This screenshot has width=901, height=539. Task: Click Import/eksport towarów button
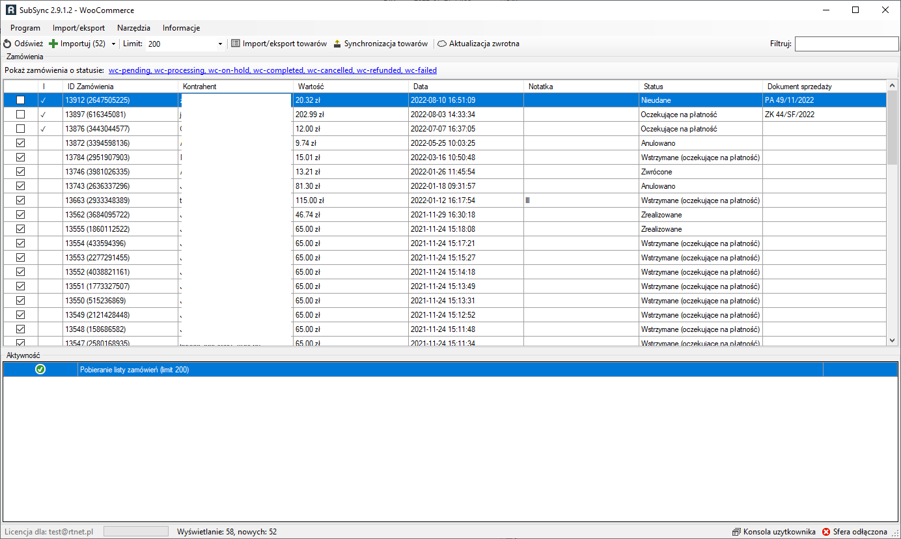point(279,44)
